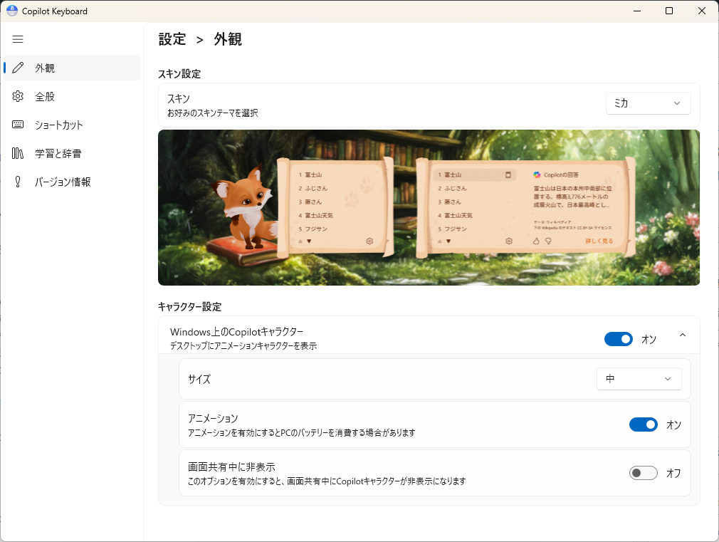The height and width of the screenshot is (542, 719).
Task: Open the hamburger navigation menu
Action: tap(18, 39)
